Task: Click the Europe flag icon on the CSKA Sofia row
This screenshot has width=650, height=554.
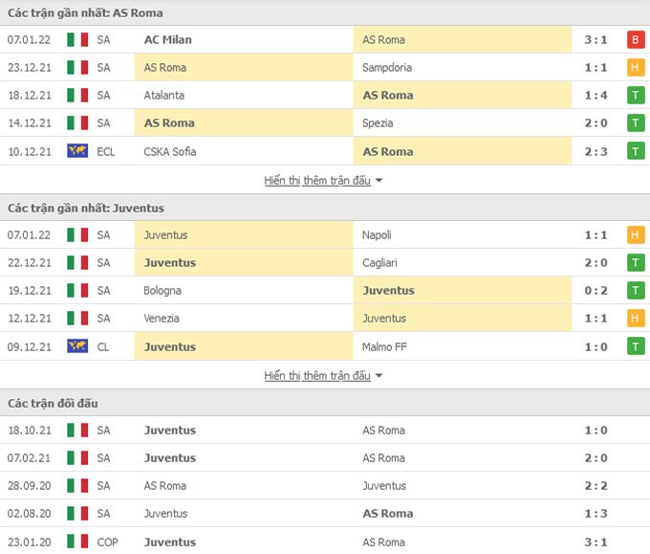Action: 77,150
